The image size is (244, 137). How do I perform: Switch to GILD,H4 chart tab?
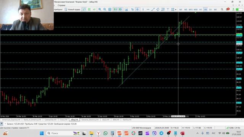click(x=106, y=120)
